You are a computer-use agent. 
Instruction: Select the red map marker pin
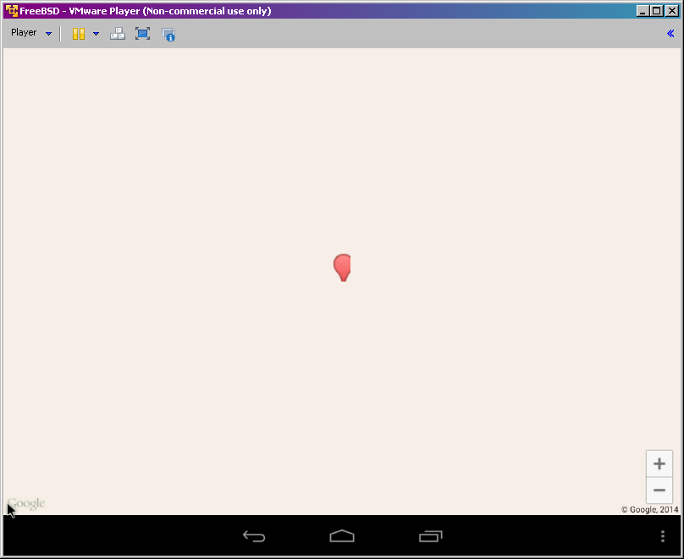[x=343, y=266]
